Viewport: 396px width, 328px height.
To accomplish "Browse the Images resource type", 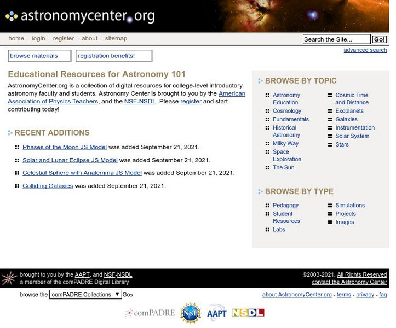I will tap(345, 222).
